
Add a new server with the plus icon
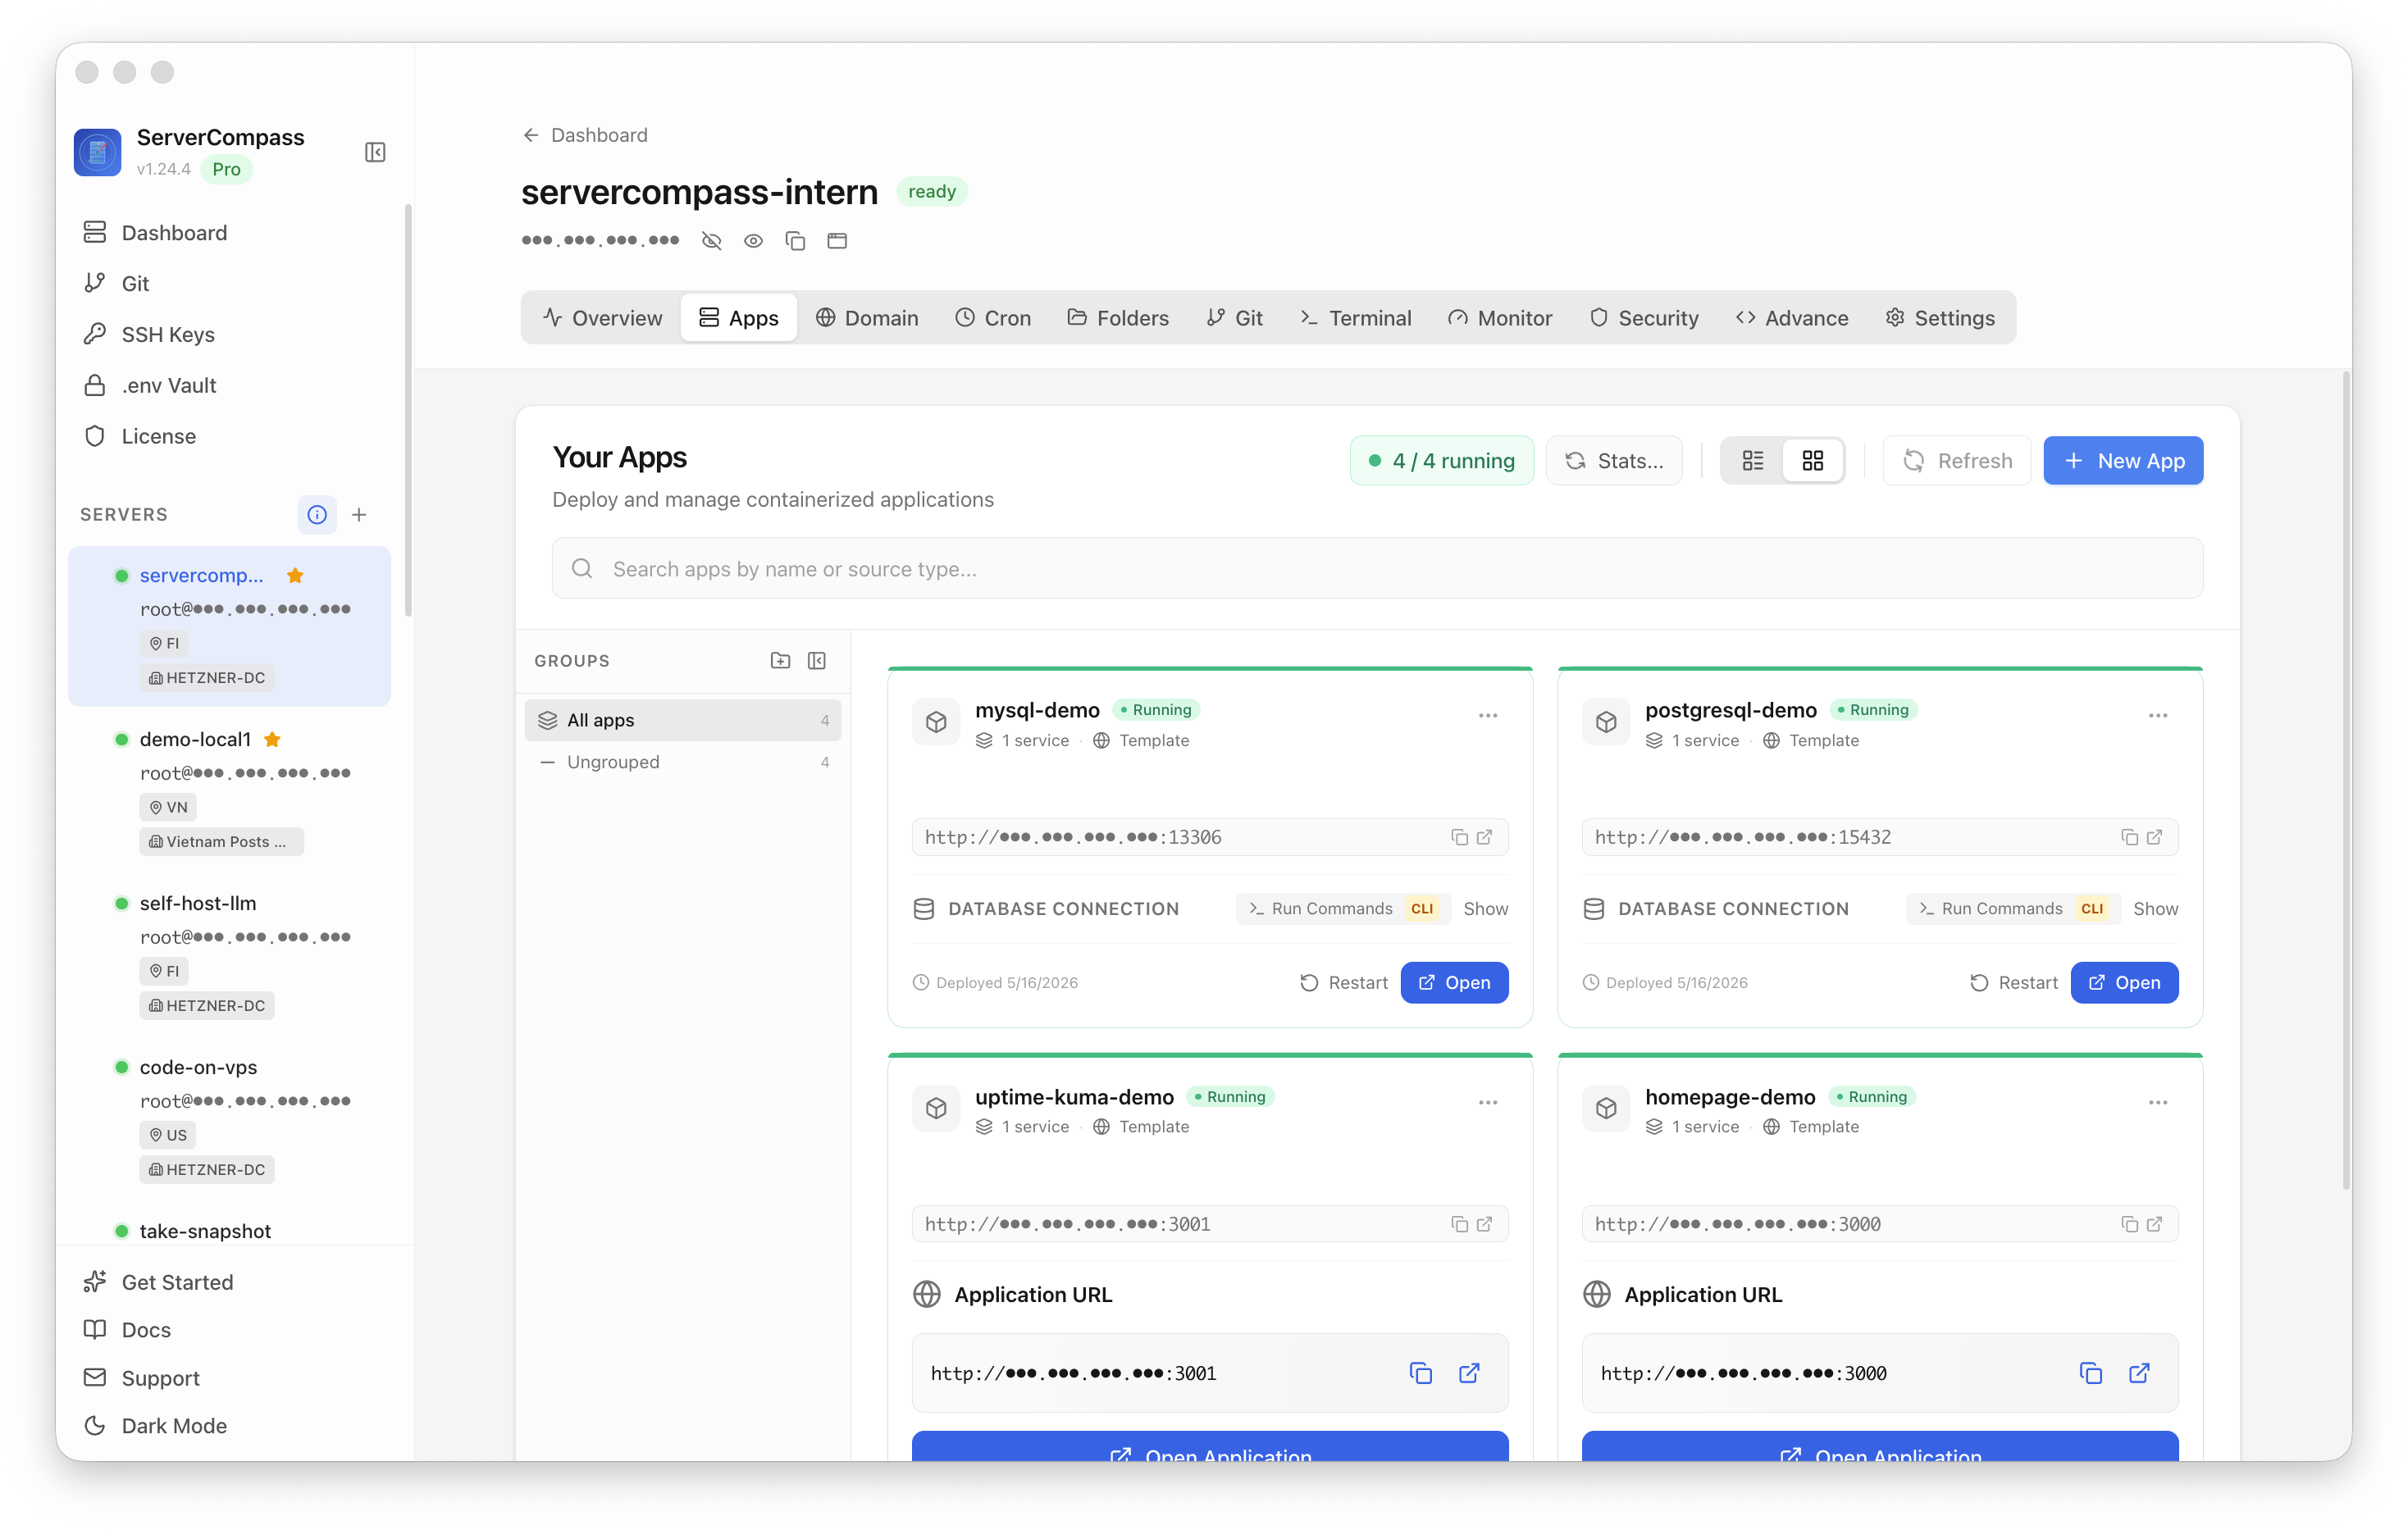[x=360, y=515]
